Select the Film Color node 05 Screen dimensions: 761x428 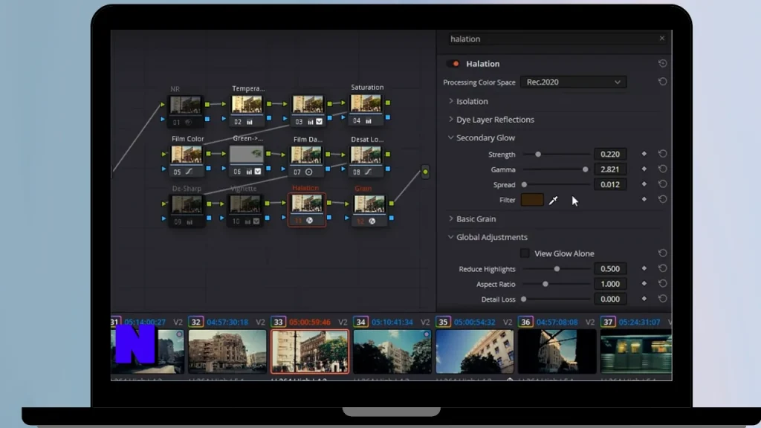point(187,161)
